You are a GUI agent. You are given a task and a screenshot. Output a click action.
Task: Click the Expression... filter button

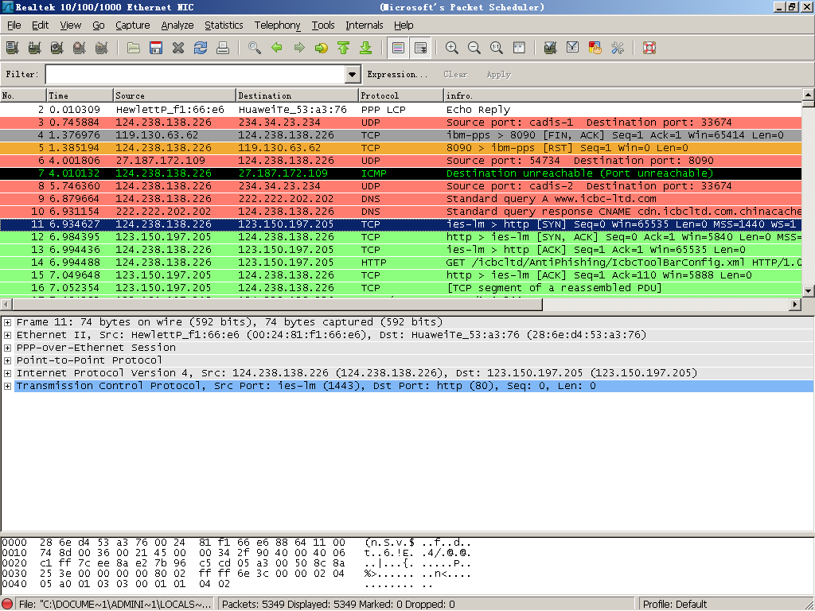click(397, 74)
